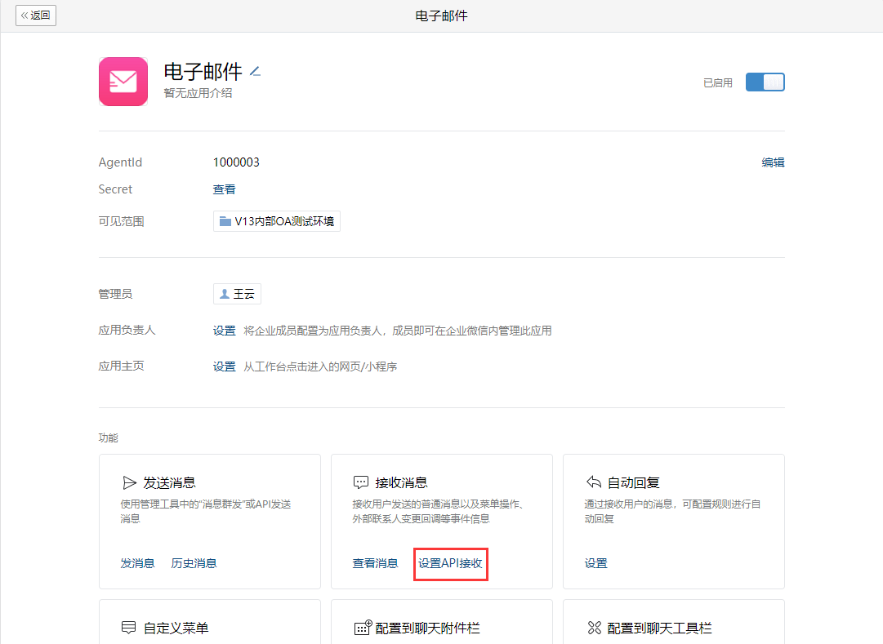Click the pink email app icon

click(123, 82)
